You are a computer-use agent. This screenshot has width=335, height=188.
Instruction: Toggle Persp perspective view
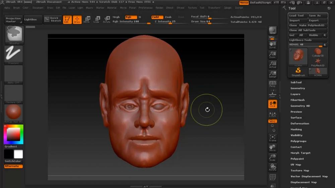tap(272, 84)
